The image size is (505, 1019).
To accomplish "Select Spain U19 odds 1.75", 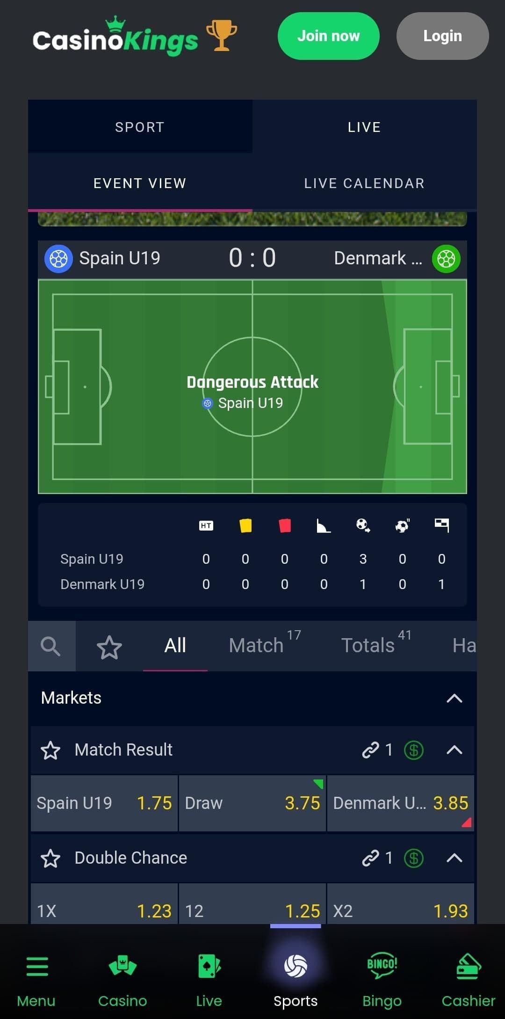I will click(104, 803).
